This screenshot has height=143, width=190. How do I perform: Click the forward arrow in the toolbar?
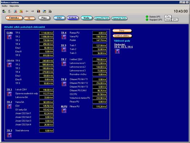coord(33,11)
